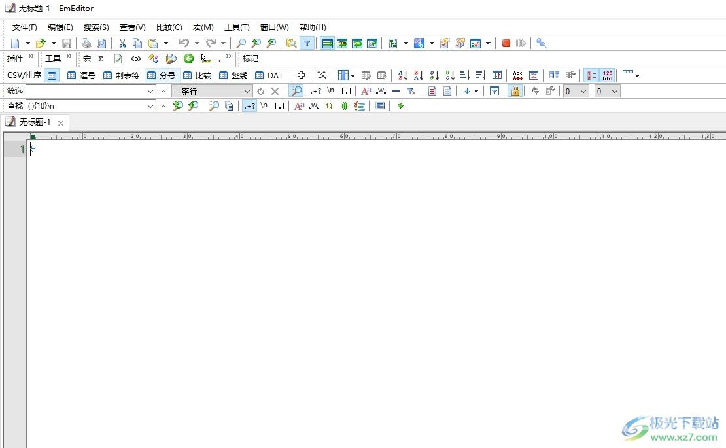Redo the last undone action
The image size is (726, 448).
pyautogui.click(x=211, y=43)
